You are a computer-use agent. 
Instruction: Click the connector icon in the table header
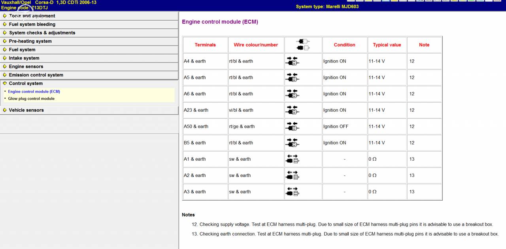(303, 45)
